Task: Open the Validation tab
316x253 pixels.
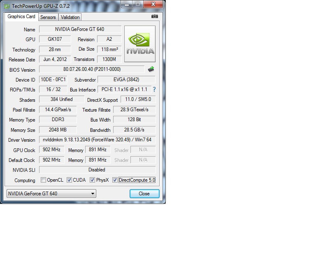Action: [70, 17]
